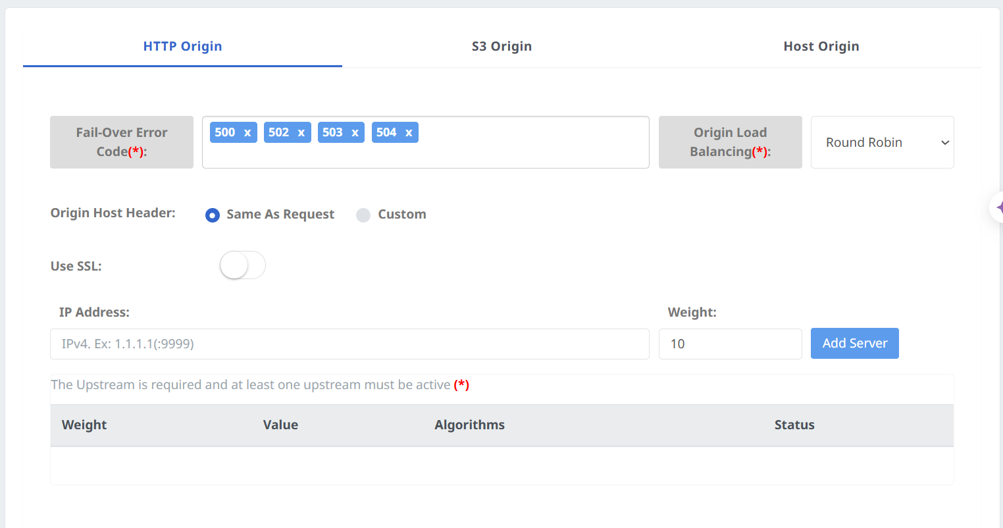Remove the 502 error code tag
Viewport: 1003px width, 528px height.
[301, 133]
